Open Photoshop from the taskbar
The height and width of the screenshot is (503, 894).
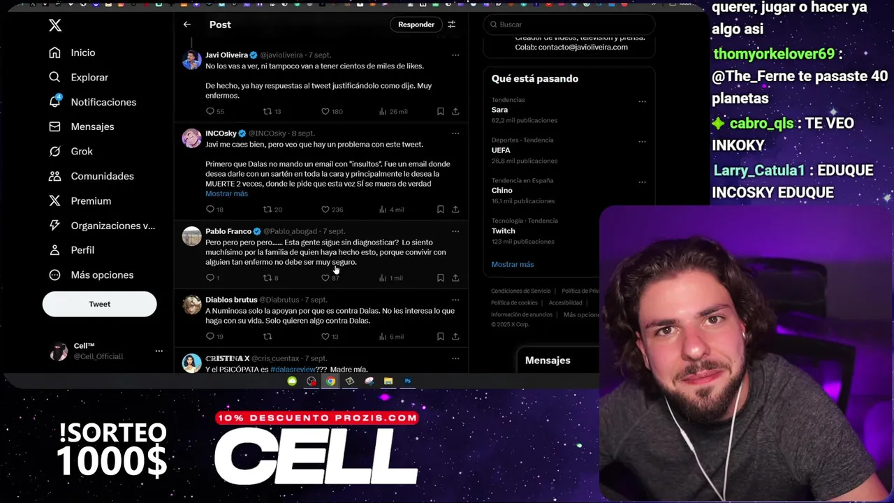[408, 381]
